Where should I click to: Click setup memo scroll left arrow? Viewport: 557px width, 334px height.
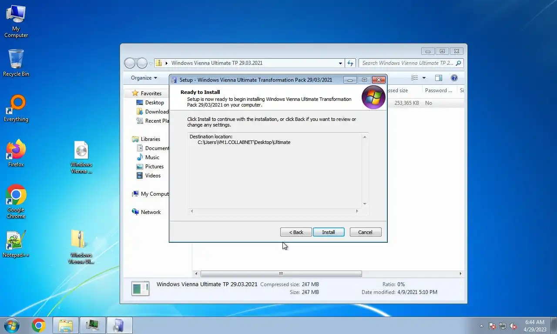[191, 211]
